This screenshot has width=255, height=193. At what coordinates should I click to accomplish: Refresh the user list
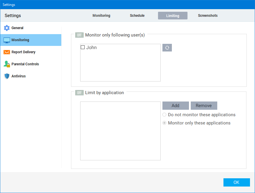click(167, 47)
